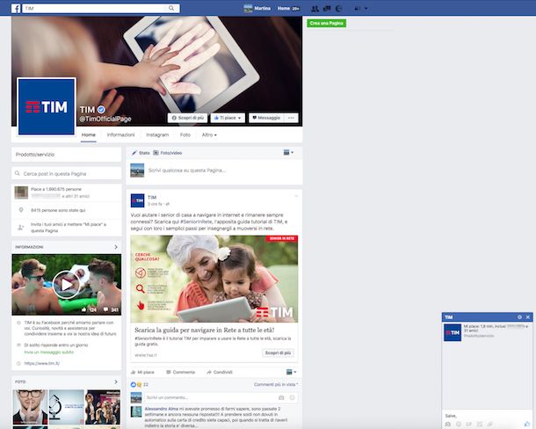Click the reactions icons beside 22
Viewport: 536px width, 429px height.
pos(135,384)
